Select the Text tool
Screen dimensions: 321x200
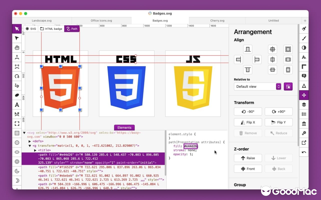[x=17, y=105]
